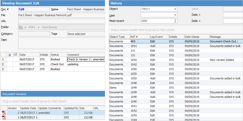Click the Tags field showing None selected
Screen dimensions: 243x121
tap(86, 34)
